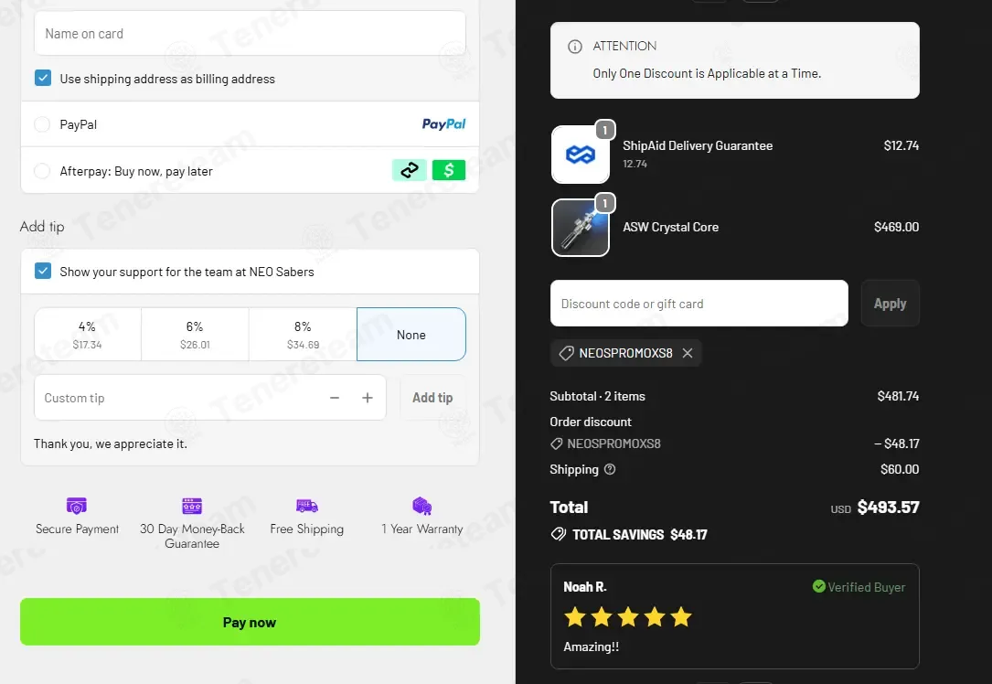Click the TOTAL SAVINGS tag icon

click(x=559, y=534)
